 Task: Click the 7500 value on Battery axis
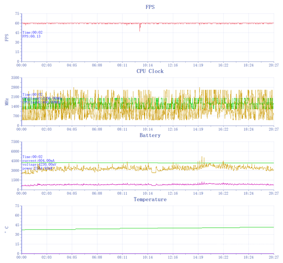tap(15, 142)
